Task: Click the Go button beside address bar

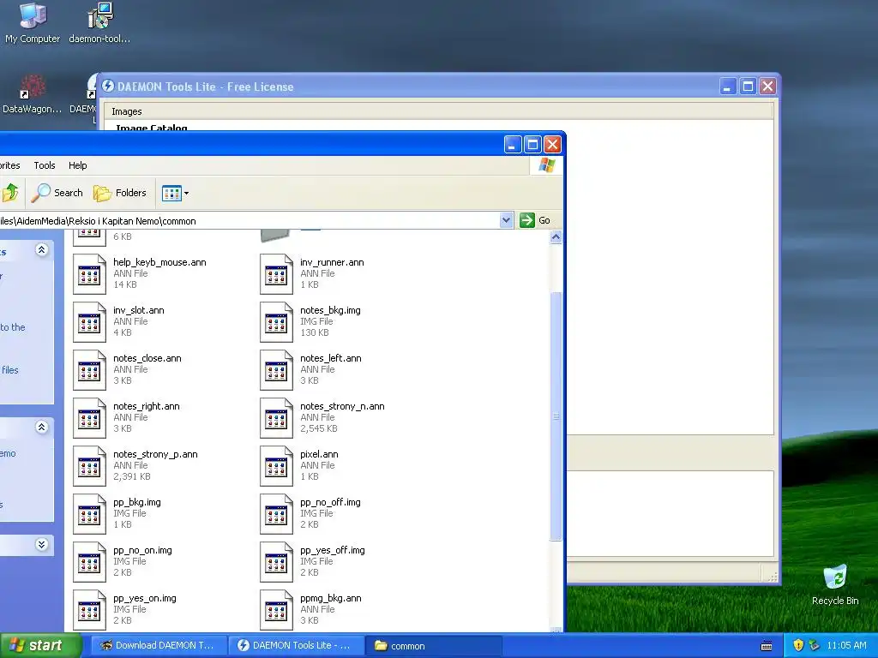Action: 535,220
